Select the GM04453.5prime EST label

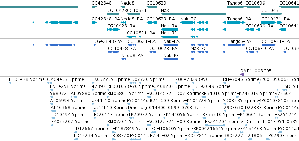[x=65, y=79]
